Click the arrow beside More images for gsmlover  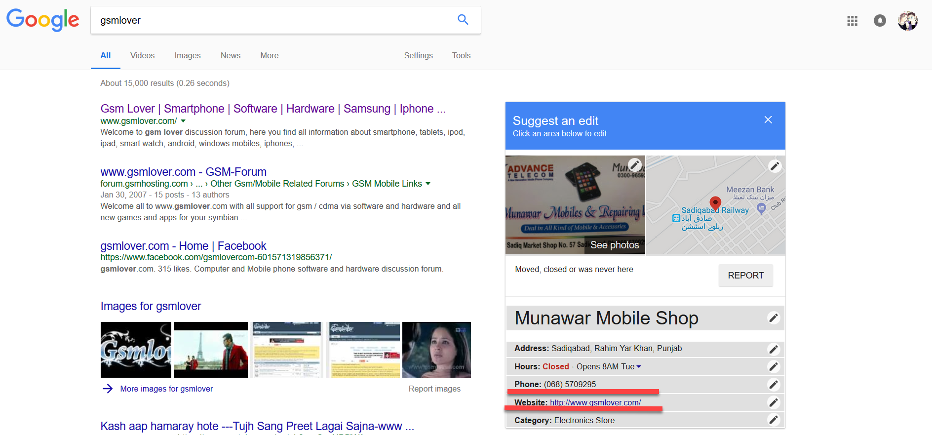pos(108,389)
